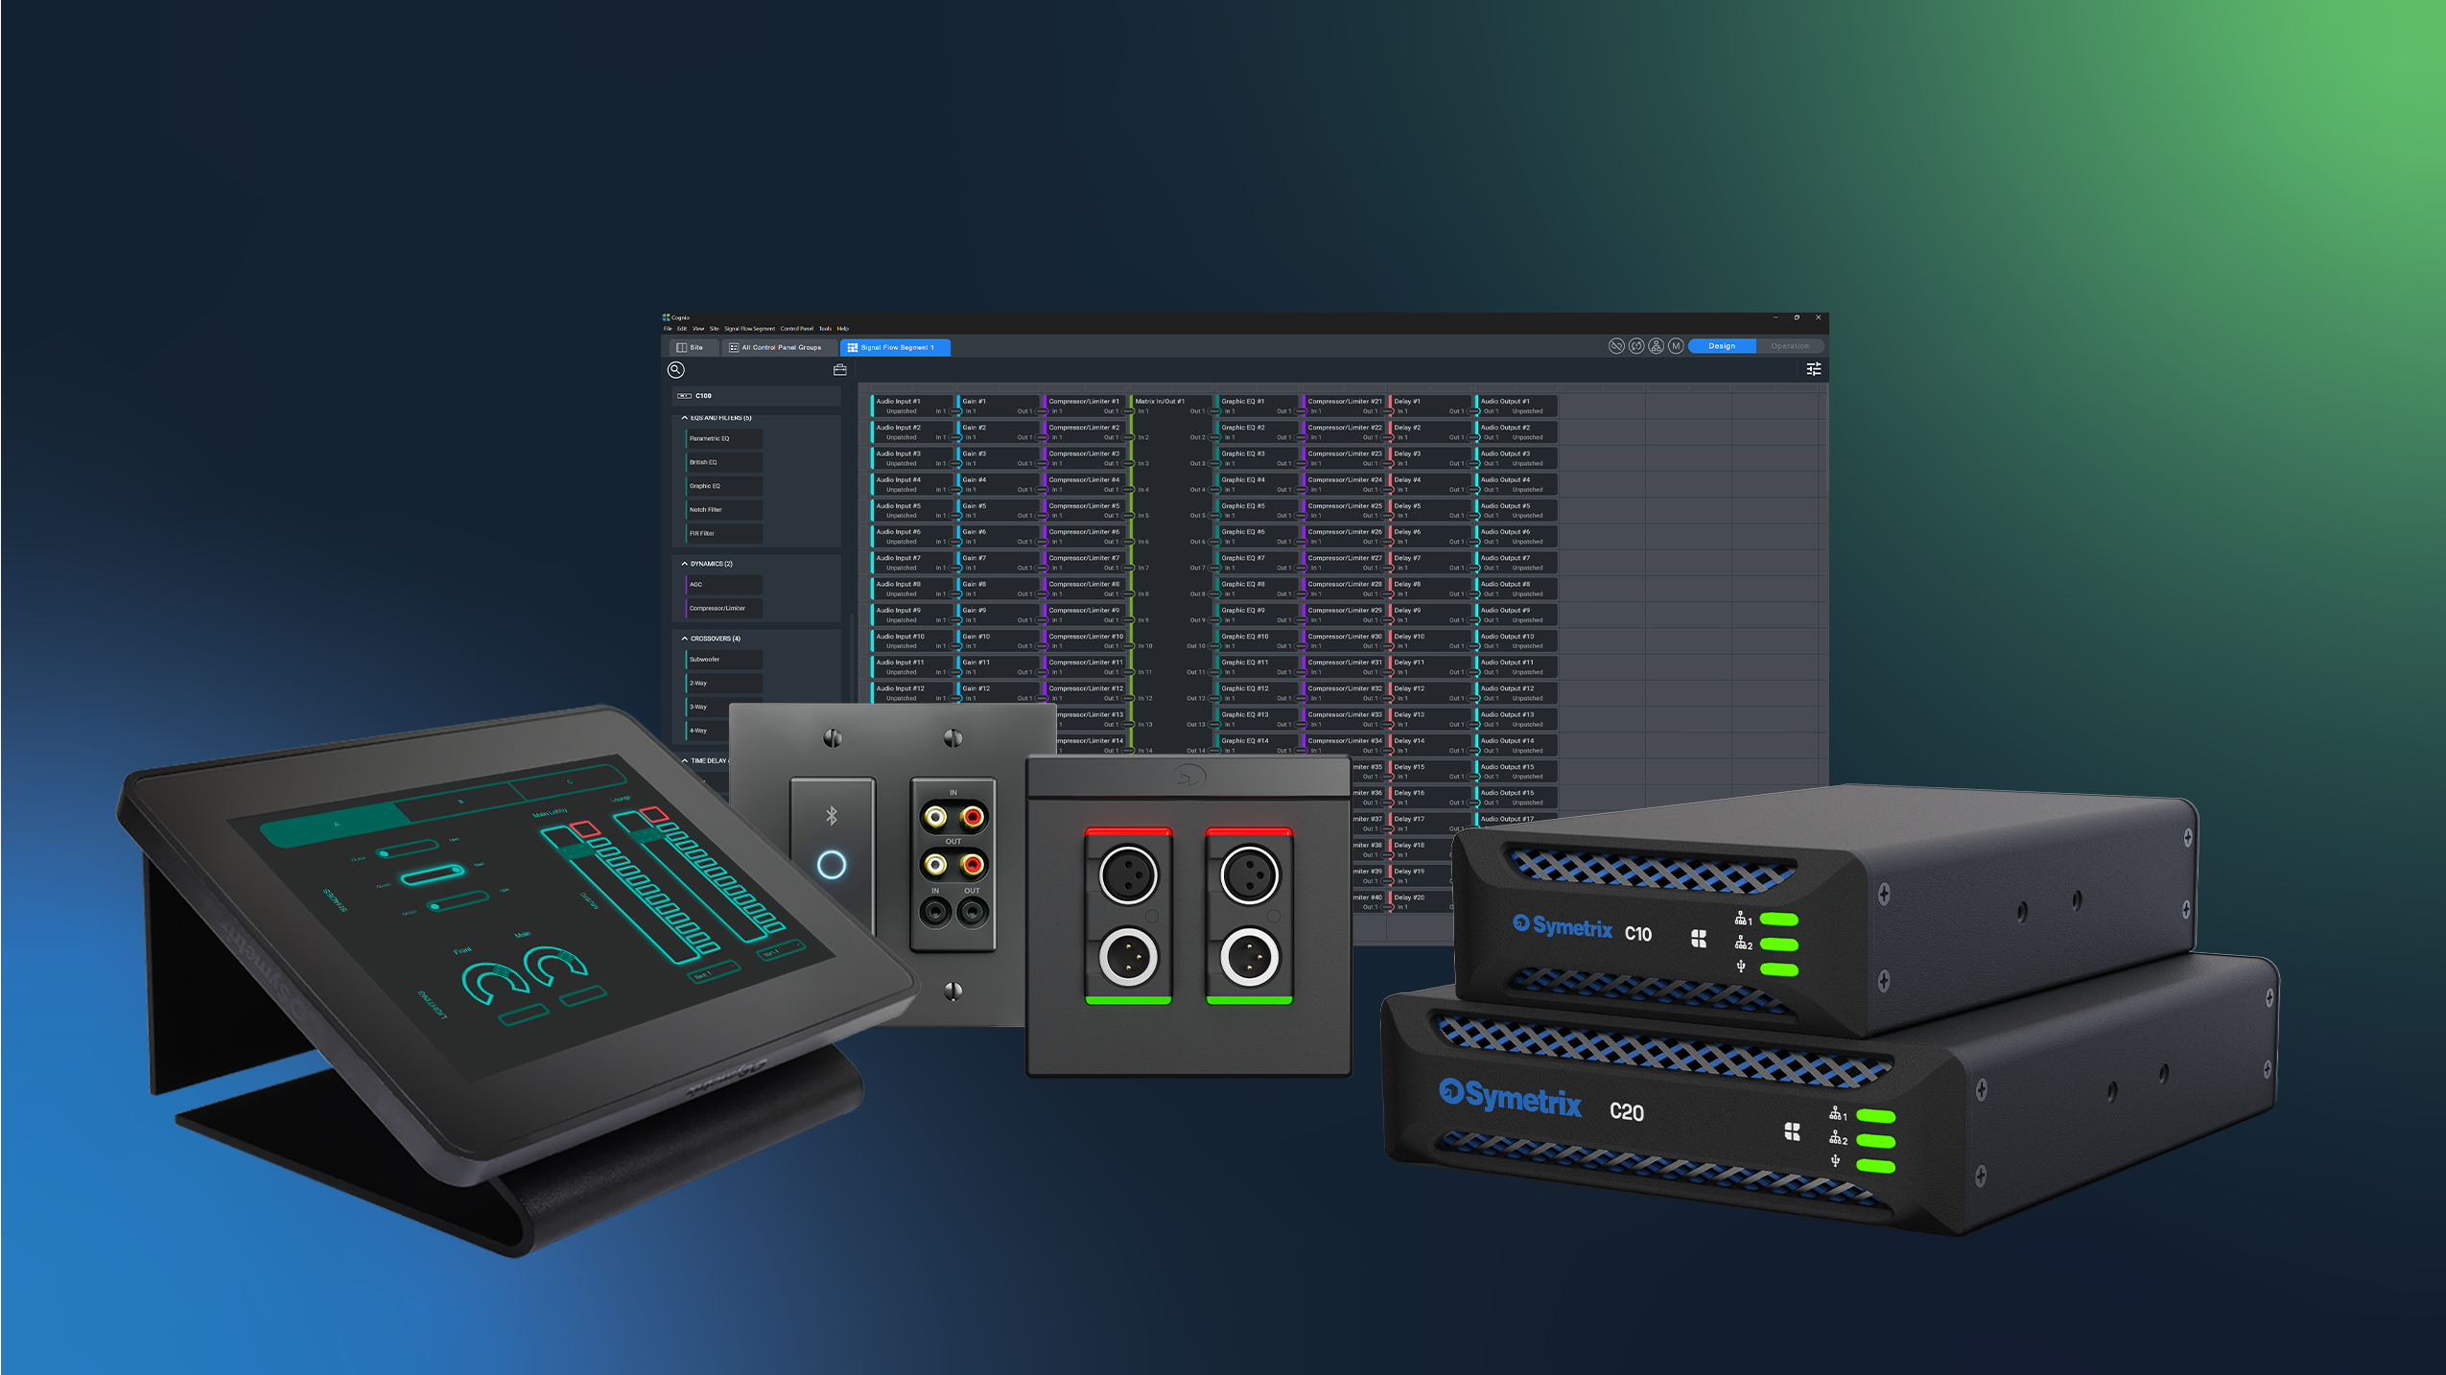Collapse the CROSSOVERS section
Viewport: 2446px width, 1375px height.
[x=685, y=638]
